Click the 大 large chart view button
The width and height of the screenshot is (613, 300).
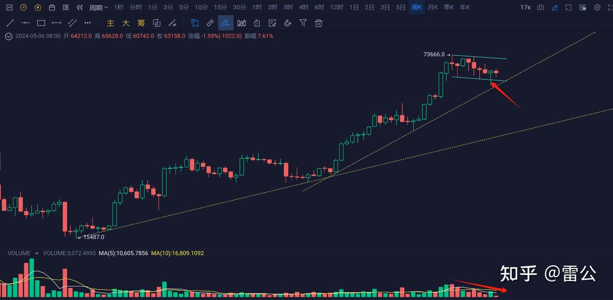[x=126, y=23]
